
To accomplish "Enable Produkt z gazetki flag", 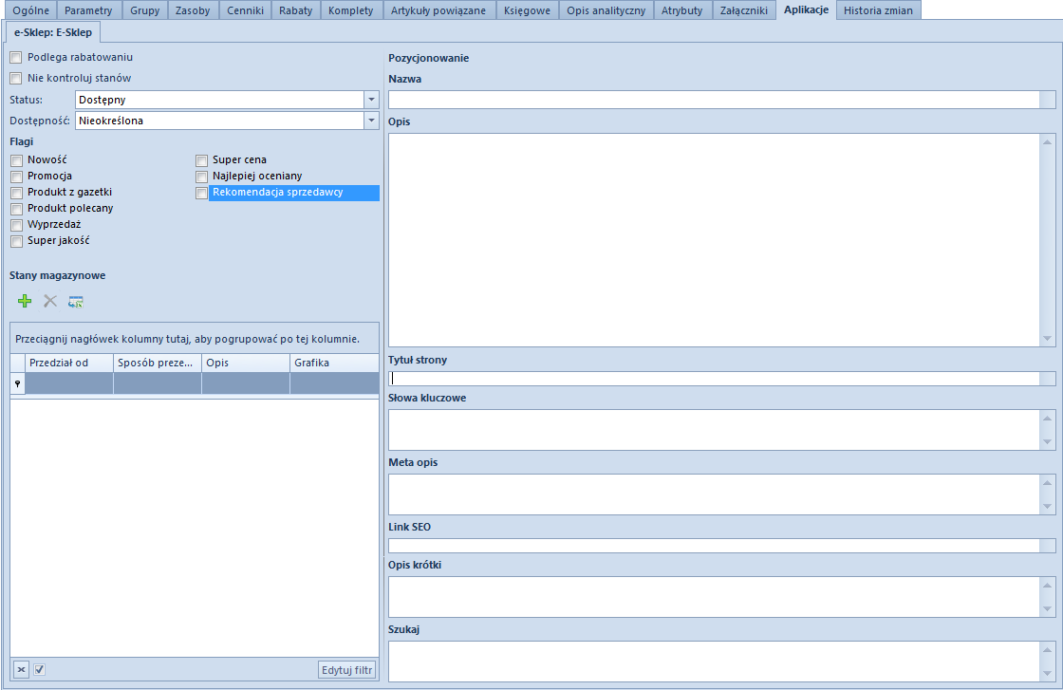I will click(17, 193).
